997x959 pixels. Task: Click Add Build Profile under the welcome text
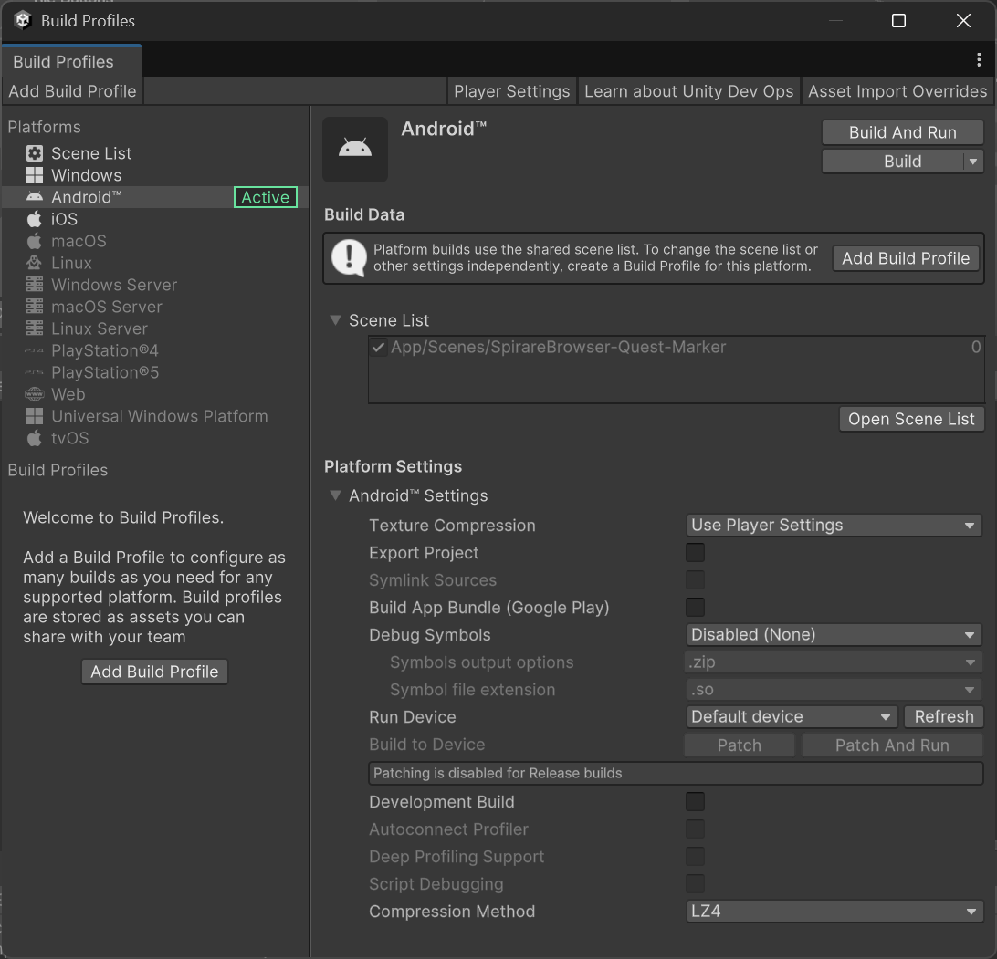[x=154, y=672]
